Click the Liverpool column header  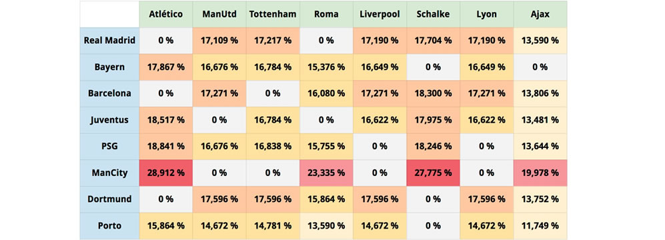click(x=380, y=15)
